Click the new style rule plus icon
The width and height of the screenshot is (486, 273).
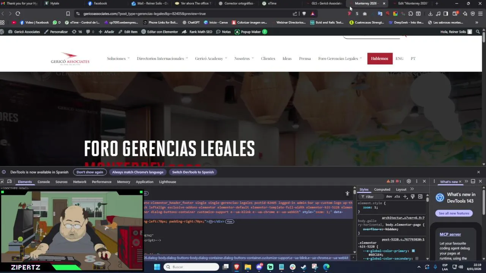tap(405, 196)
